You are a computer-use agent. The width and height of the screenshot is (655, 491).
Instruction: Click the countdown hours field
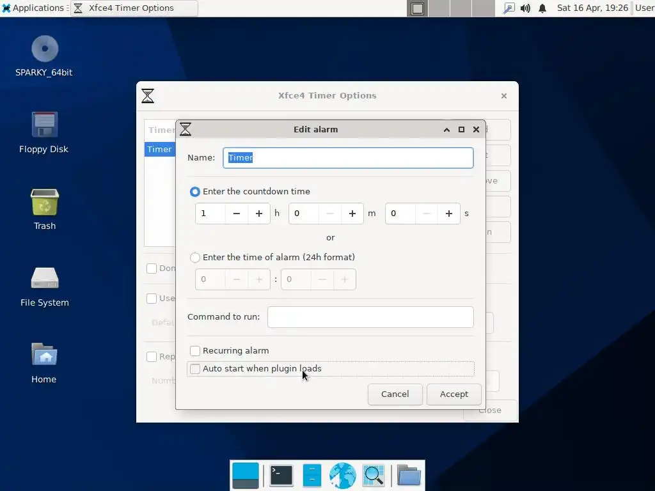pos(210,214)
